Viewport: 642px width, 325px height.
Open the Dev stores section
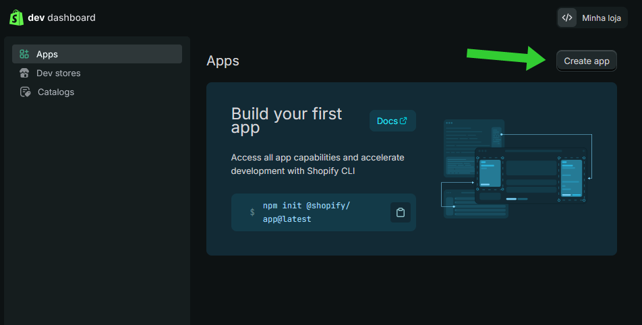point(58,73)
